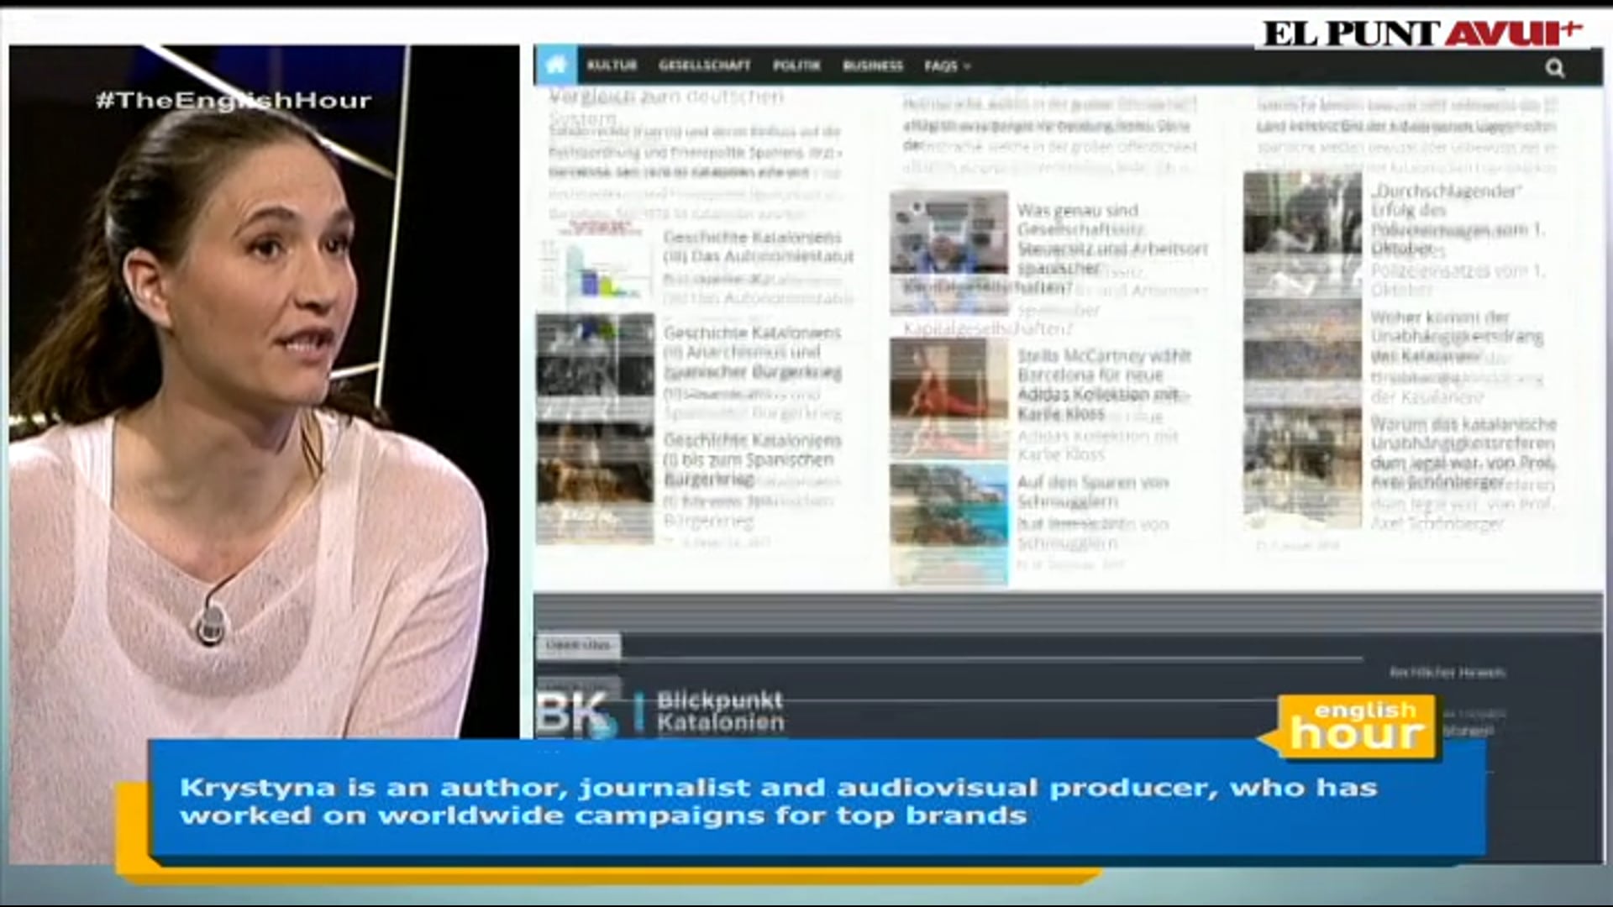
Task: Click the Über Uns footer tab
Action: pos(578,645)
